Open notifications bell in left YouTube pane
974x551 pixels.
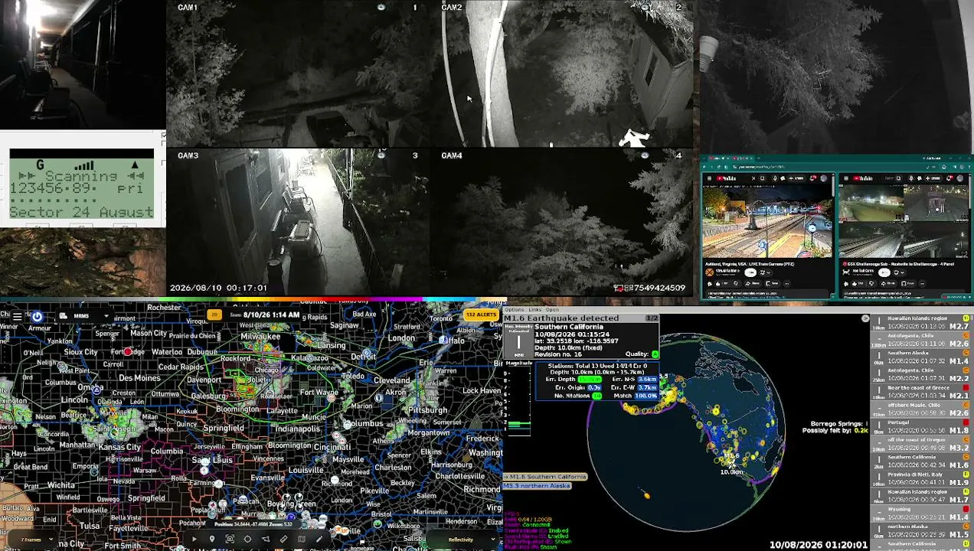click(813, 178)
